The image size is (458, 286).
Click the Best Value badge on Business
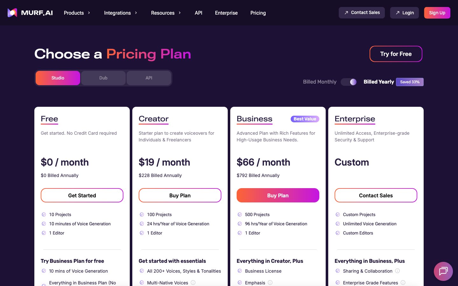(305, 119)
